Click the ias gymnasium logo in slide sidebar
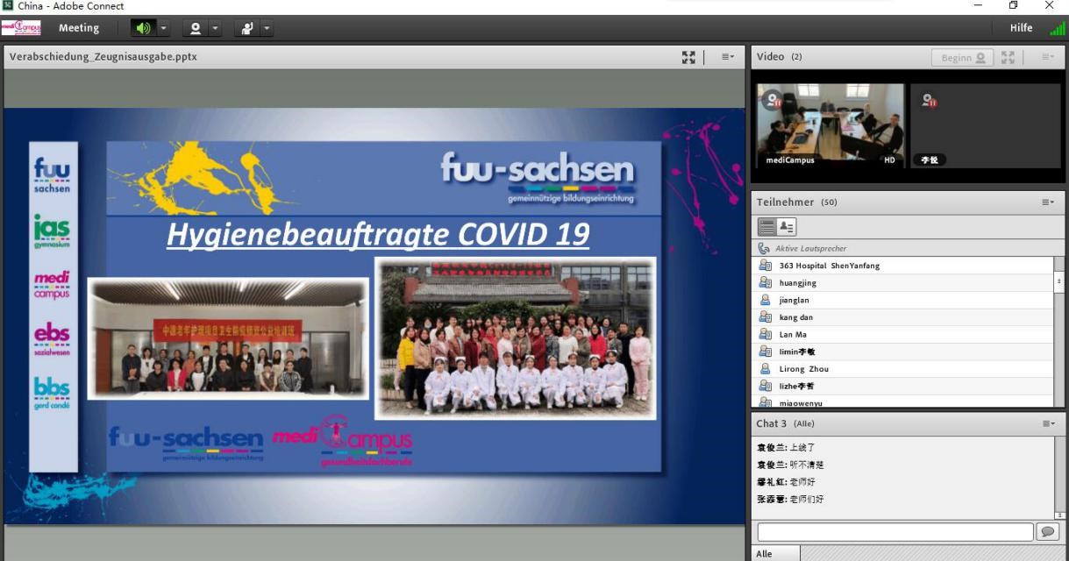 [52, 231]
